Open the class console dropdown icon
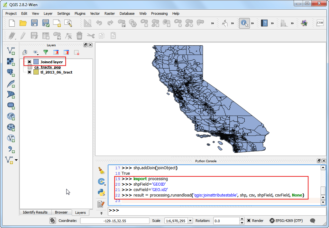329x228 pixels. pyautogui.click(x=102, y=181)
